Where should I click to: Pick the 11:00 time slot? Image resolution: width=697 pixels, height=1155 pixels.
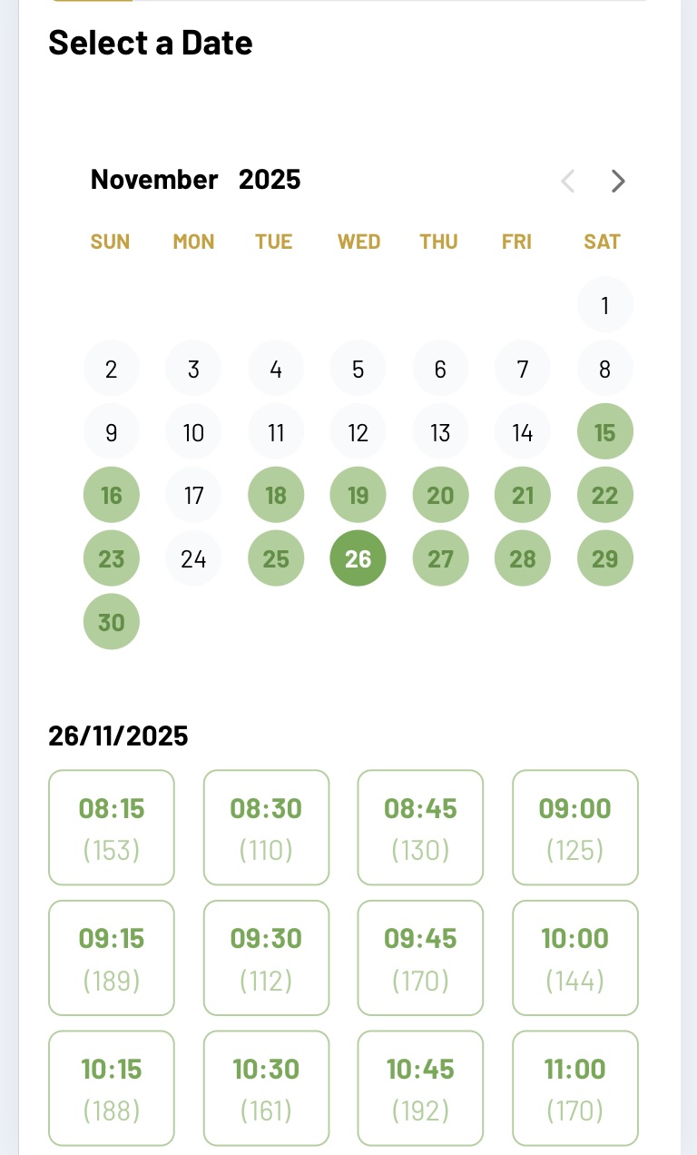pos(575,1088)
